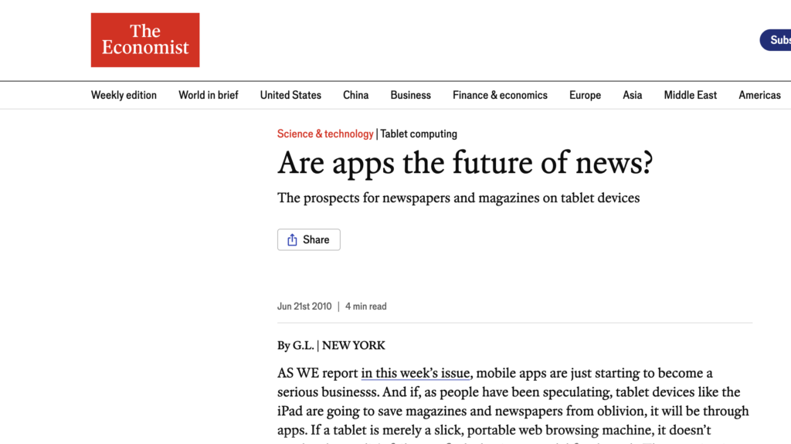The height and width of the screenshot is (444, 791).
Task: Click the Subscribe button at top right
Action: tap(776, 40)
